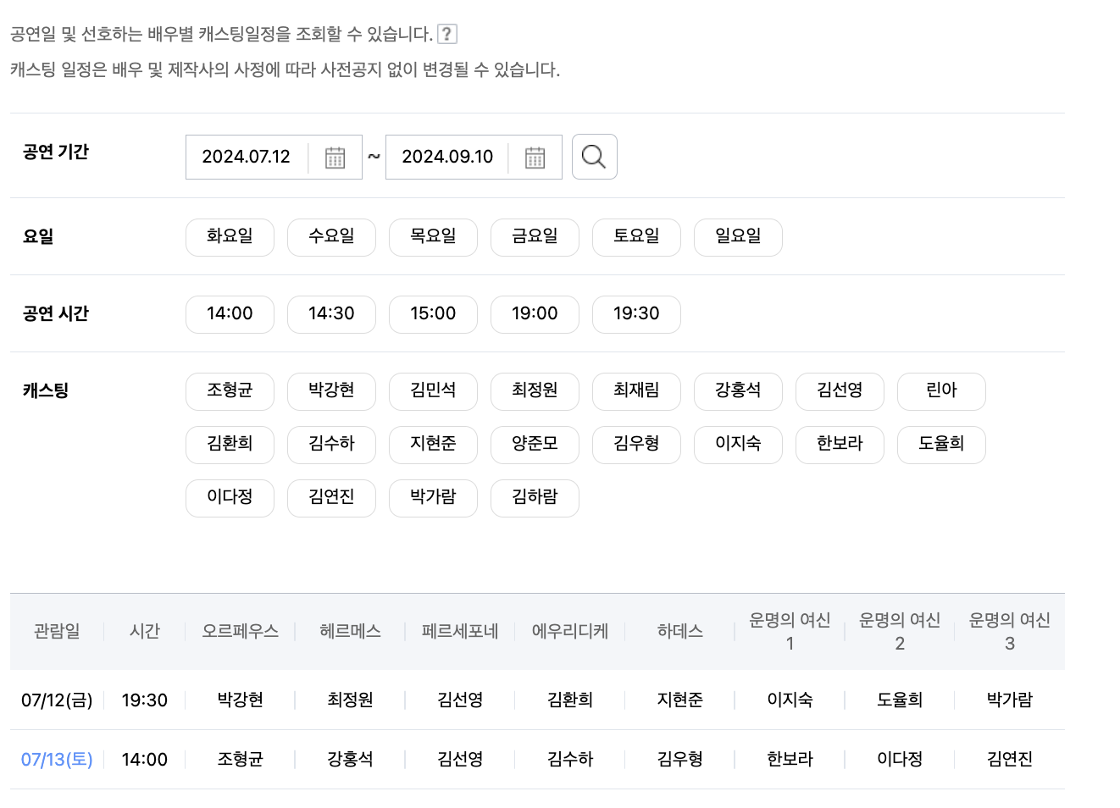Pick the 한보라 casting button

840,445
